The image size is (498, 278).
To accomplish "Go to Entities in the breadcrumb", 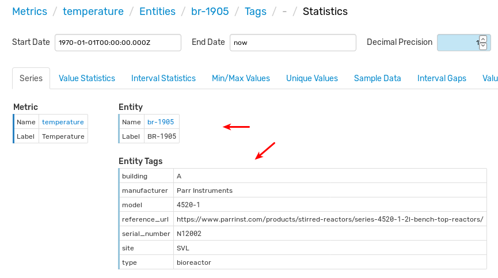I will tap(157, 12).
